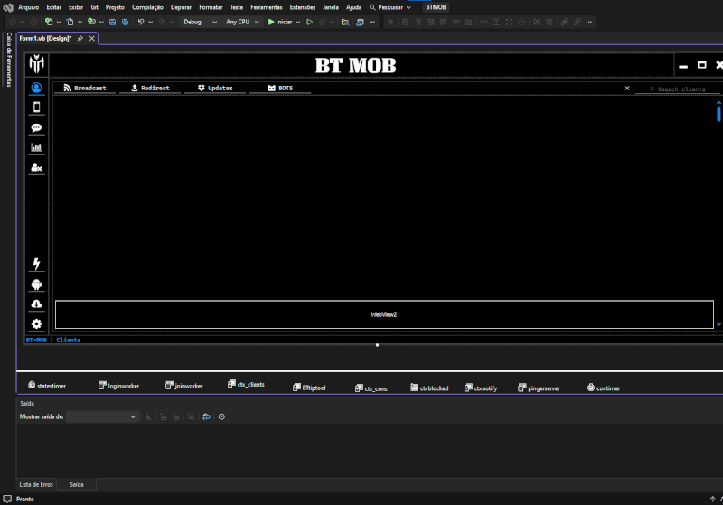Click the BT MOB logo icon in sidebar

[36, 64]
